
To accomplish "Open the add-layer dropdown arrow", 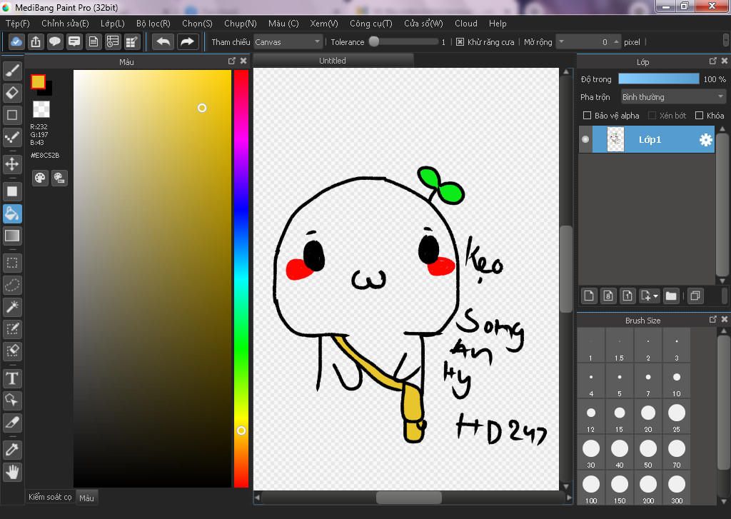I will pyautogui.click(x=655, y=296).
